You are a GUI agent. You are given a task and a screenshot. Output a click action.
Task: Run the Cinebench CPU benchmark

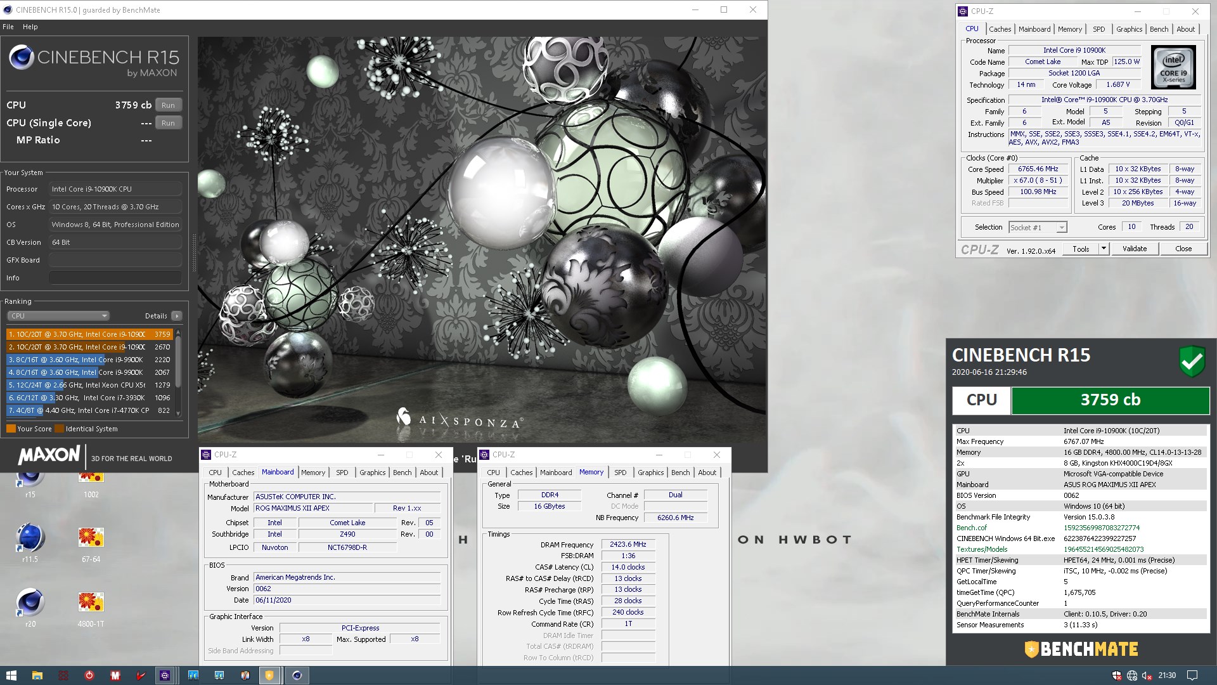(x=168, y=105)
